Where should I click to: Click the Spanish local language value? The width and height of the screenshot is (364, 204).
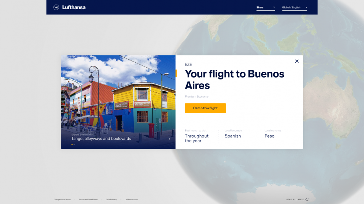[233, 136]
